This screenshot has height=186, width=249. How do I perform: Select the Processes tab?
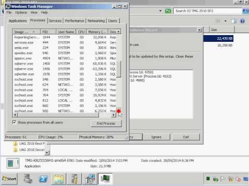[x=37, y=20]
